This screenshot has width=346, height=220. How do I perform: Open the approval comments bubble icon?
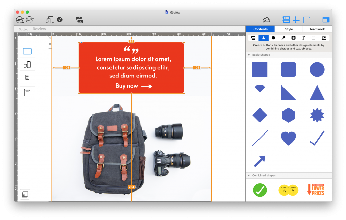pyautogui.click(x=79, y=20)
